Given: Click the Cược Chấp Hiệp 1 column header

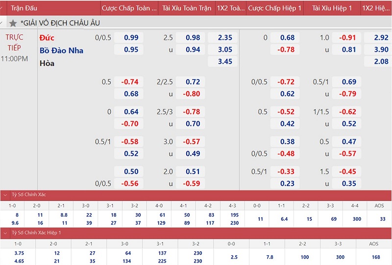Looking at the screenshot, I should (x=274, y=8).
